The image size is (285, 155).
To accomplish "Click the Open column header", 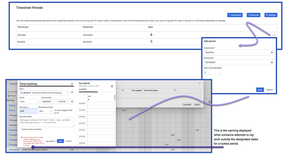I will pyautogui.click(x=151, y=27).
